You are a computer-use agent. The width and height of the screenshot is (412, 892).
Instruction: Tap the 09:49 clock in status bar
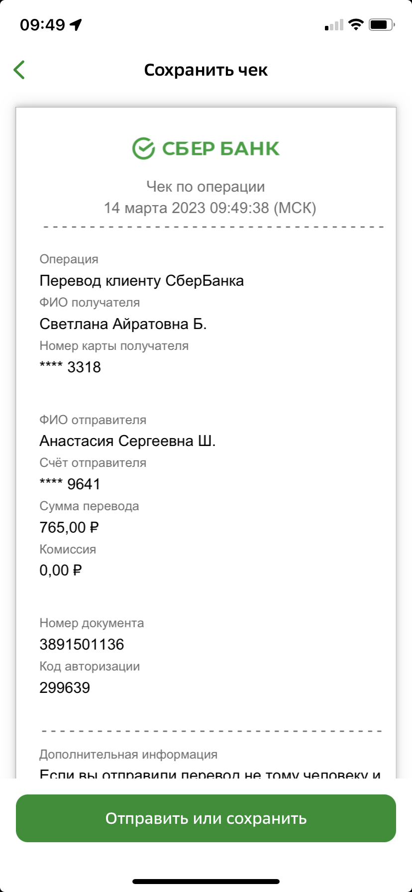pos(42,24)
